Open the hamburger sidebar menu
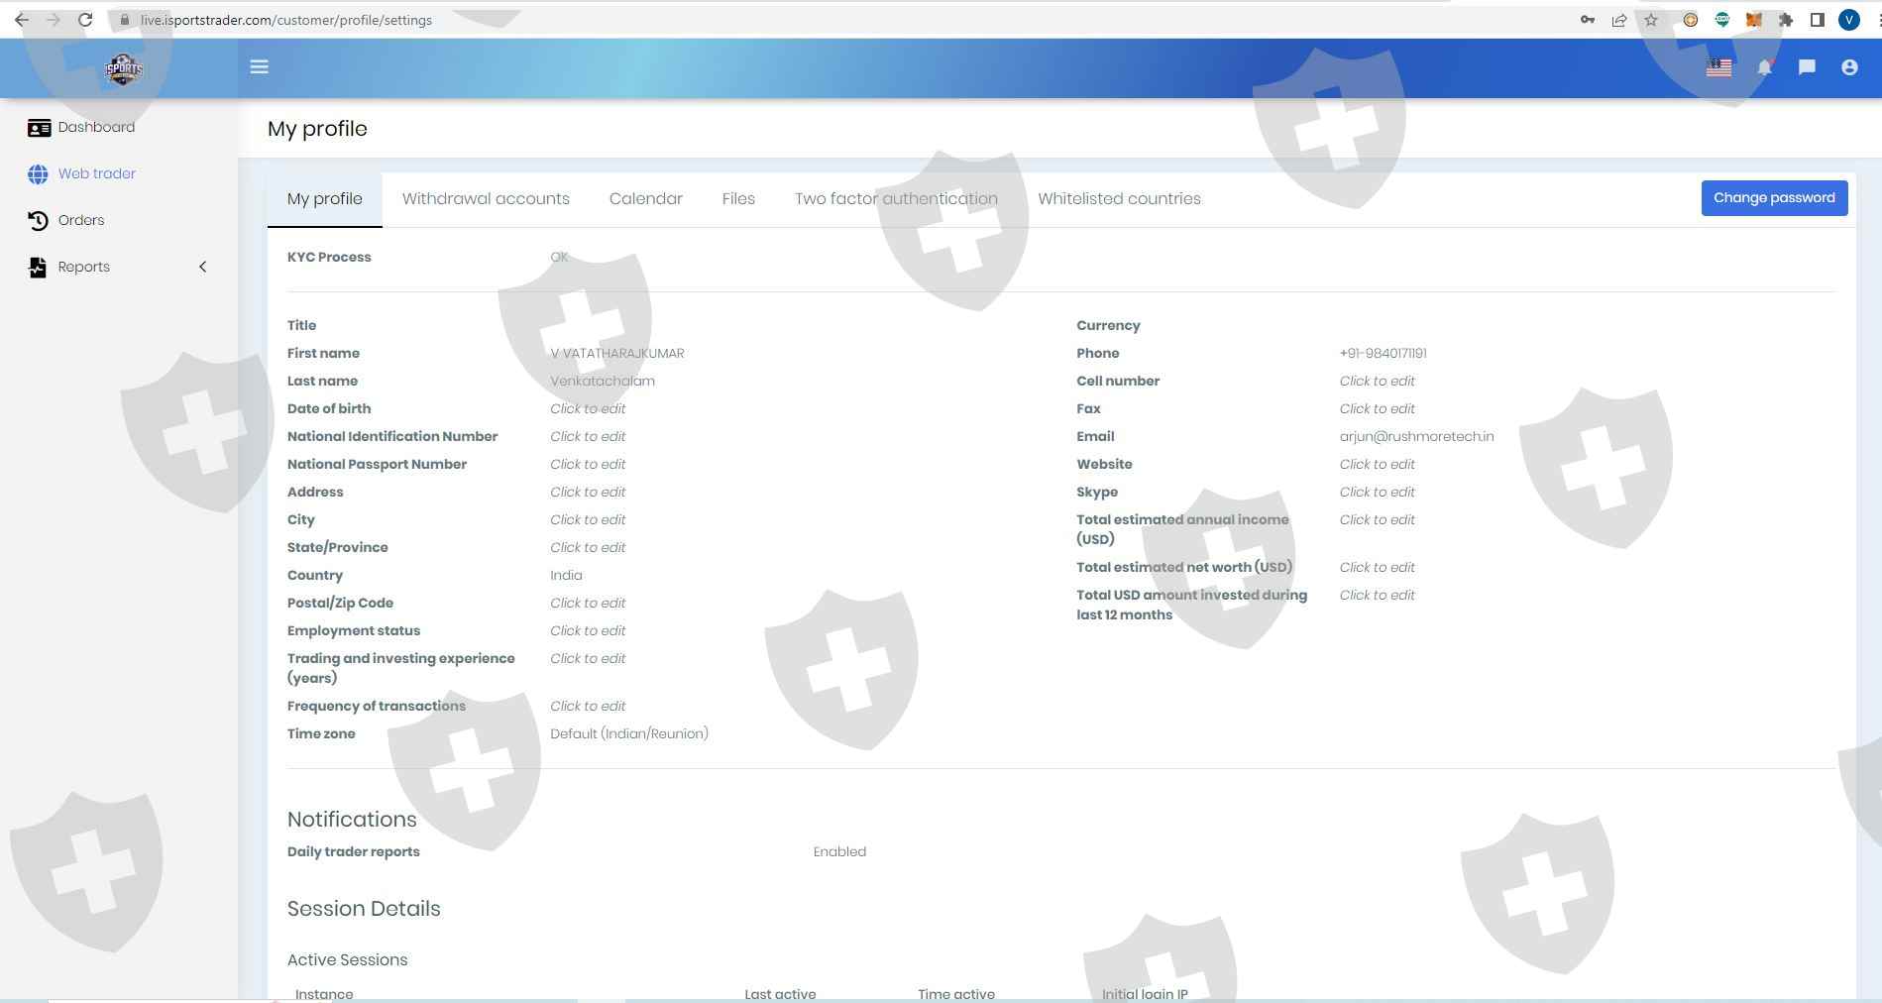This screenshot has width=1882, height=1003. click(259, 67)
